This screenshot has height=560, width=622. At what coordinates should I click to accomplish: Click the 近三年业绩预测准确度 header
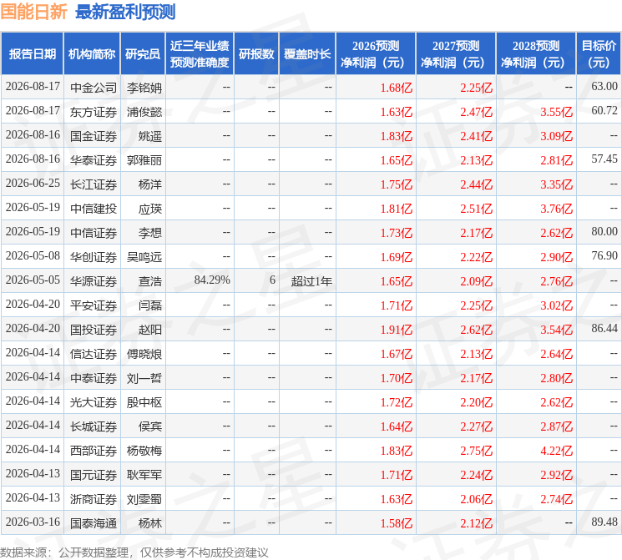(x=200, y=54)
